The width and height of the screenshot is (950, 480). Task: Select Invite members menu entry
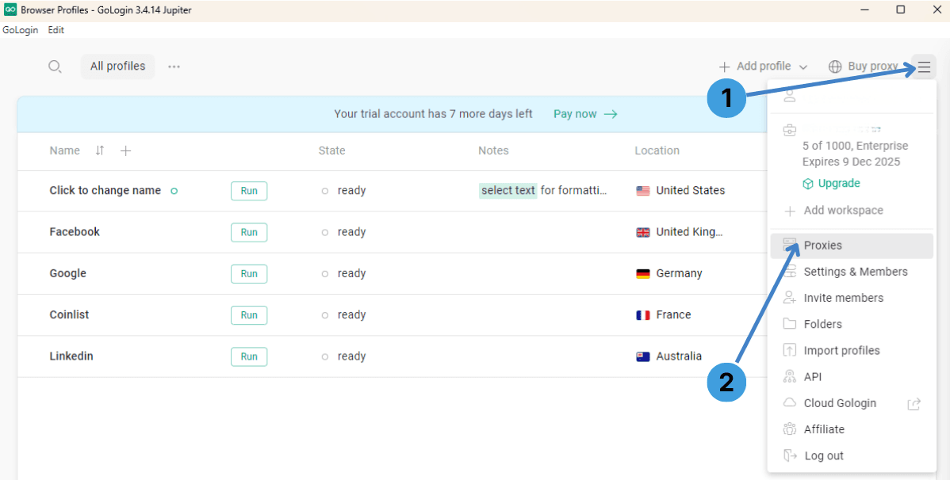click(x=852, y=298)
